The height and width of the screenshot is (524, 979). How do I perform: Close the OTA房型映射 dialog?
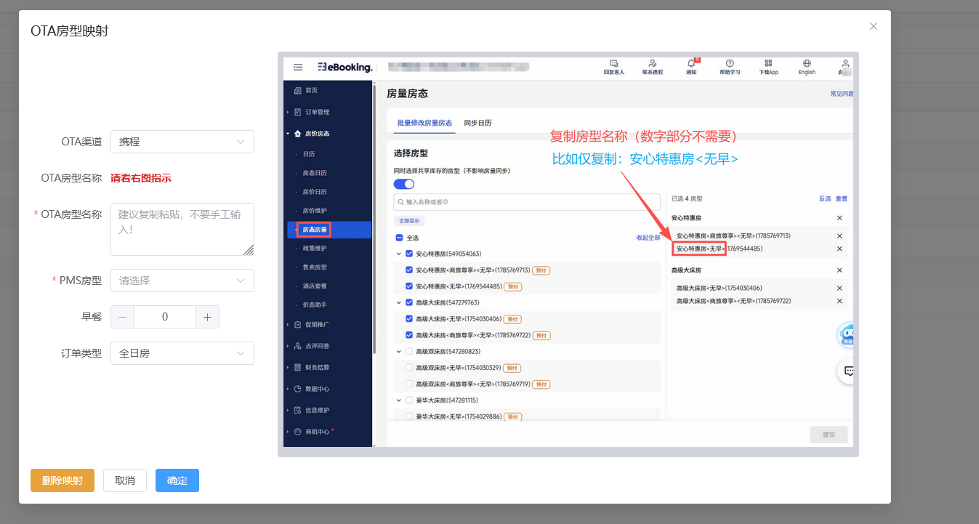coord(873,26)
